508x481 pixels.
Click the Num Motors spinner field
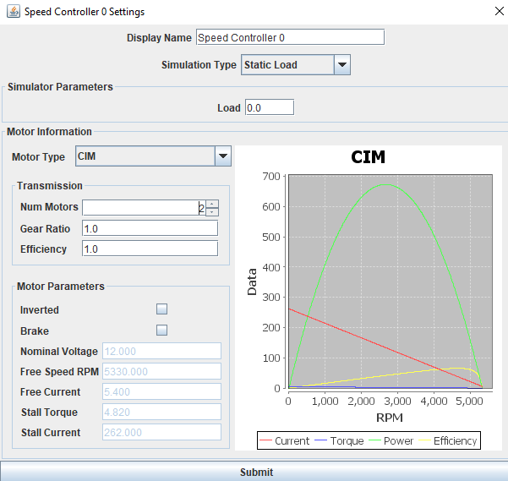click(145, 208)
